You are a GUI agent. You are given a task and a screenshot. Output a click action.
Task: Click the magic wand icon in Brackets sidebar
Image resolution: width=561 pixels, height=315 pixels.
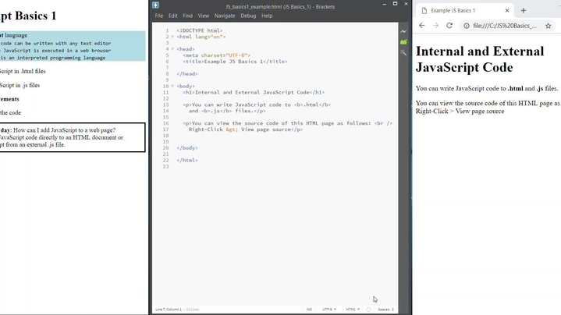click(x=403, y=52)
